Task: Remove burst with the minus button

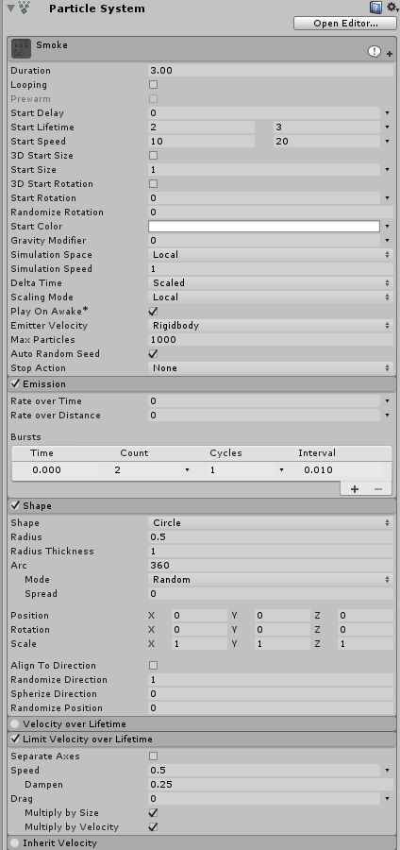Action: pyautogui.click(x=377, y=489)
